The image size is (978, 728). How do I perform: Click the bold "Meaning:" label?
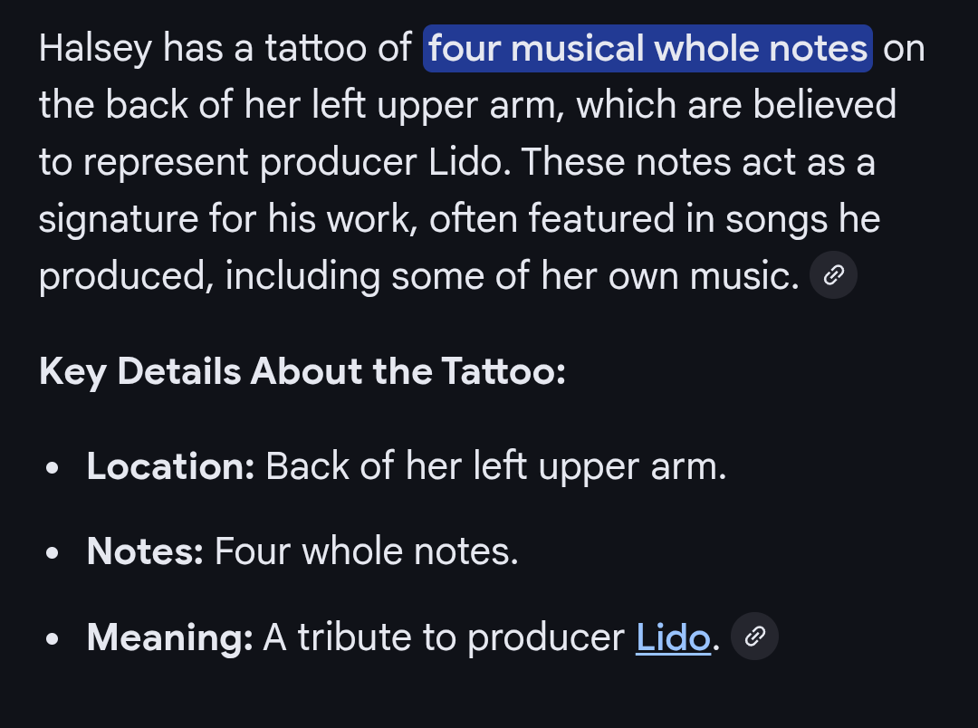pyautogui.click(x=169, y=637)
